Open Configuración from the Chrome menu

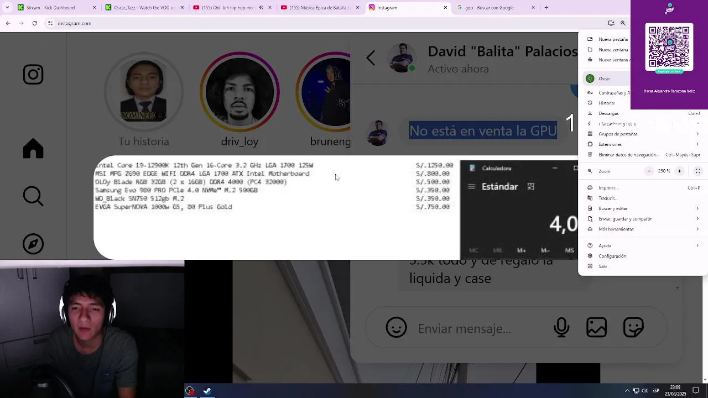click(x=643, y=256)
